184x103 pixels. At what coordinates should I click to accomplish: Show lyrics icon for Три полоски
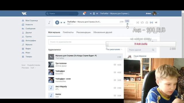coord(115,65)
